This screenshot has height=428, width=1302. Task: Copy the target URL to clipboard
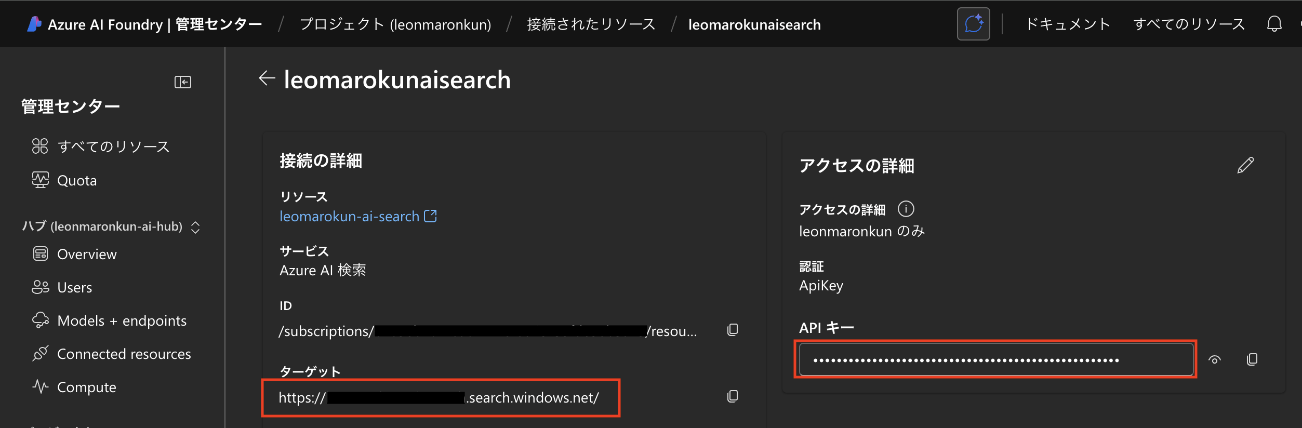tap(733, 396)
